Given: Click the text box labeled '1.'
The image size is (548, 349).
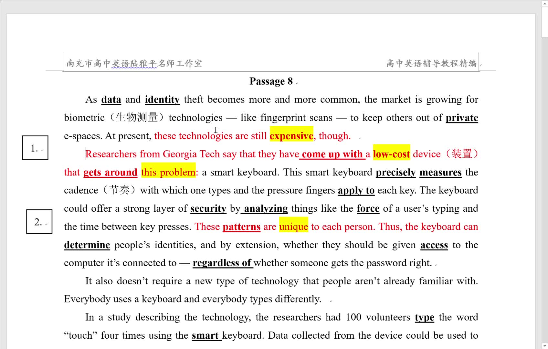Looking at the screenshot, I should [35, 148].
